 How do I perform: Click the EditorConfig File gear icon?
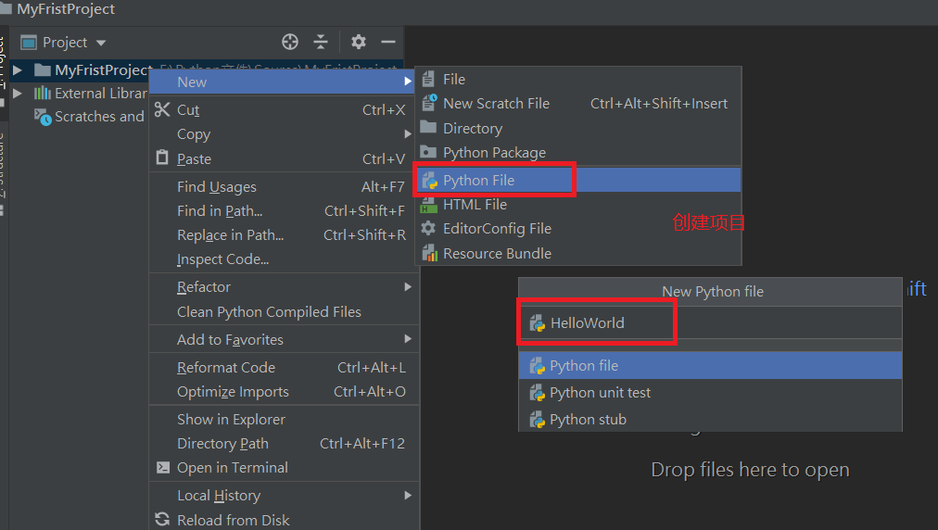(428, 228)
